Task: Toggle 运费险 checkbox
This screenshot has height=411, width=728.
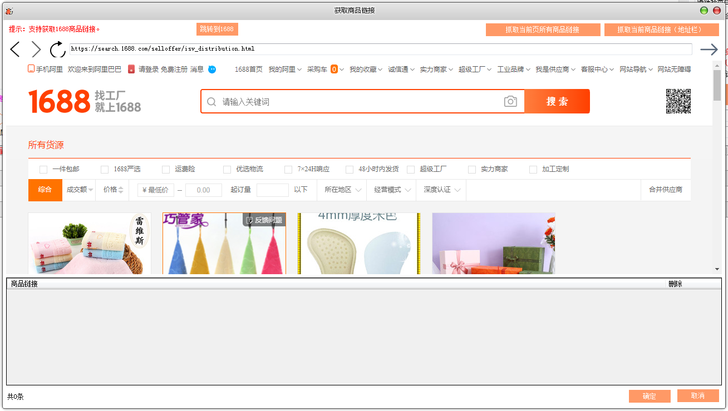Action: tap(166, 169)
